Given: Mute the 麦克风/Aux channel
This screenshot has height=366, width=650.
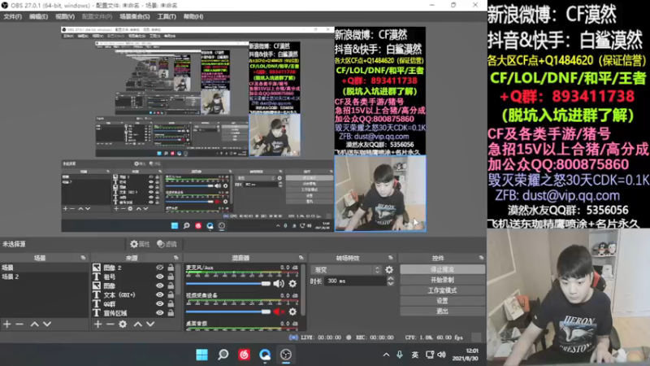Looking at the screenshot, I should [x=279, y=284].
